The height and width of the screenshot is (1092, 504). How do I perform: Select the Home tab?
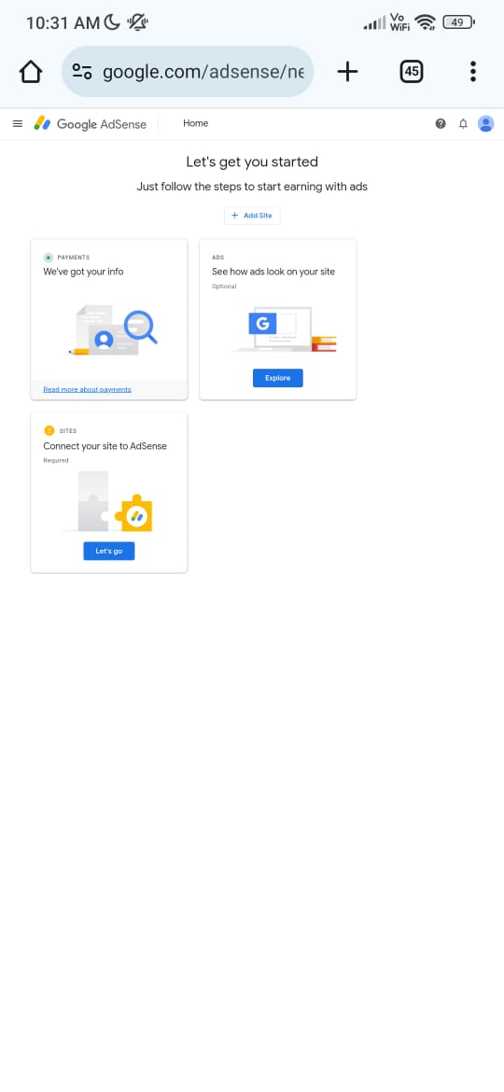point(196,123)
